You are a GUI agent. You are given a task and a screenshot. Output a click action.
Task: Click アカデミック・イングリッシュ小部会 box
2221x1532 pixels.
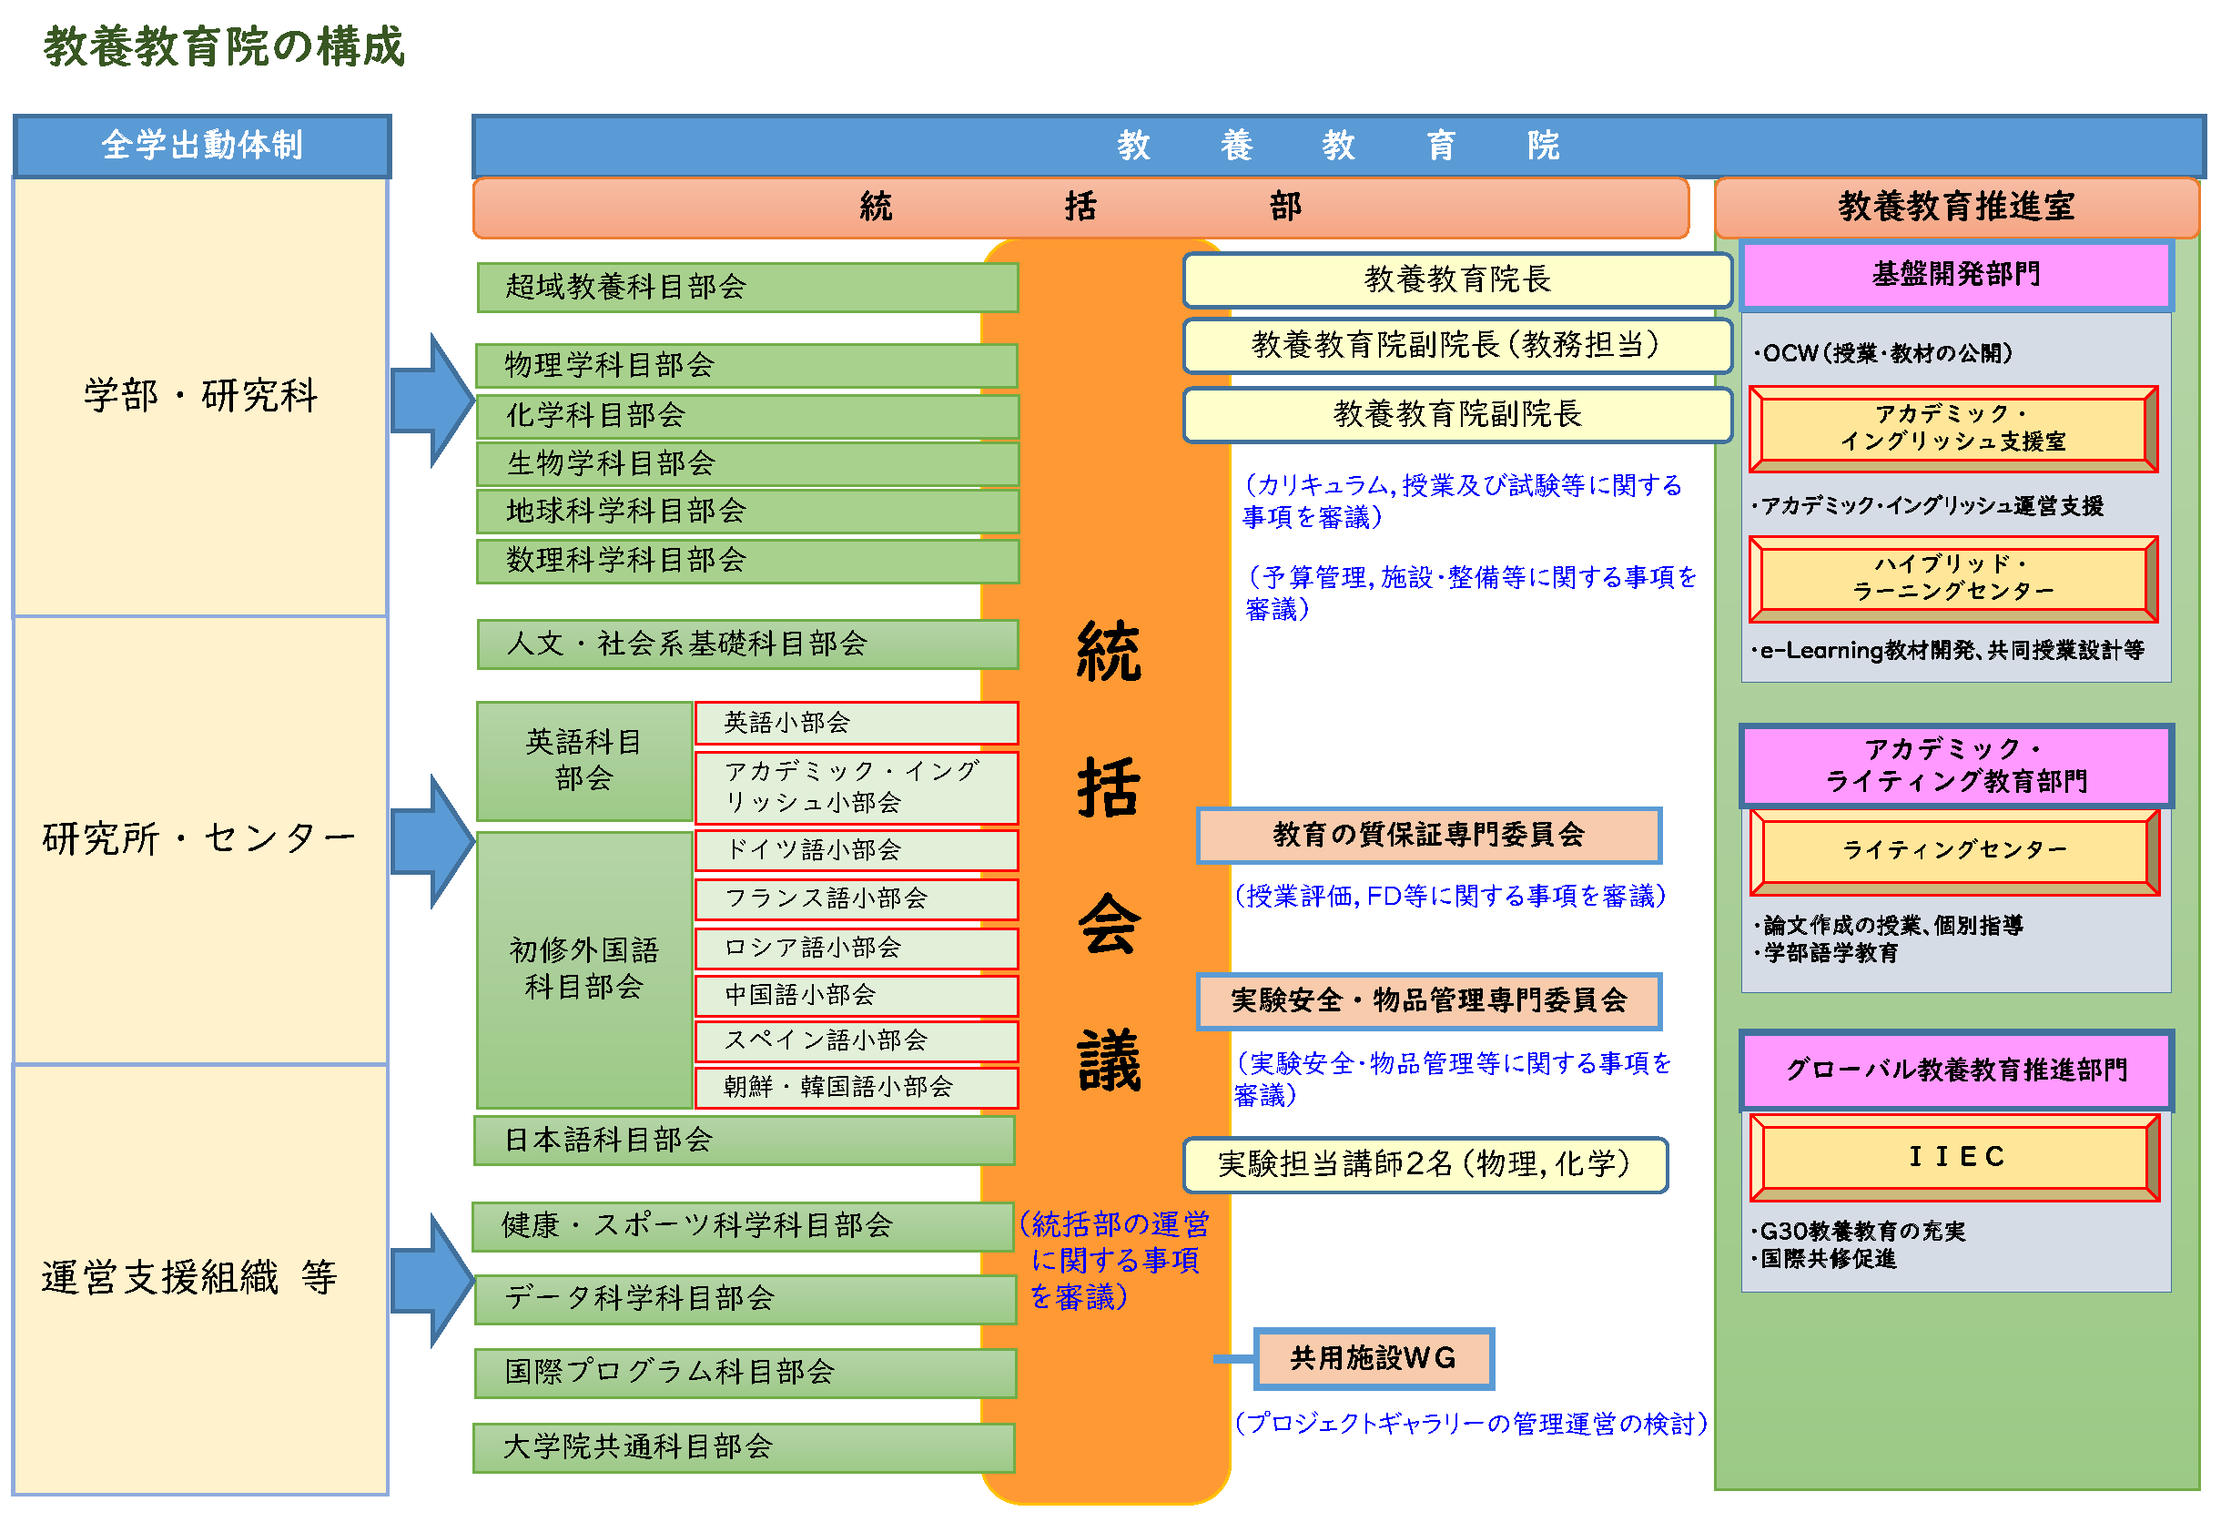click(x=857, y=787)
